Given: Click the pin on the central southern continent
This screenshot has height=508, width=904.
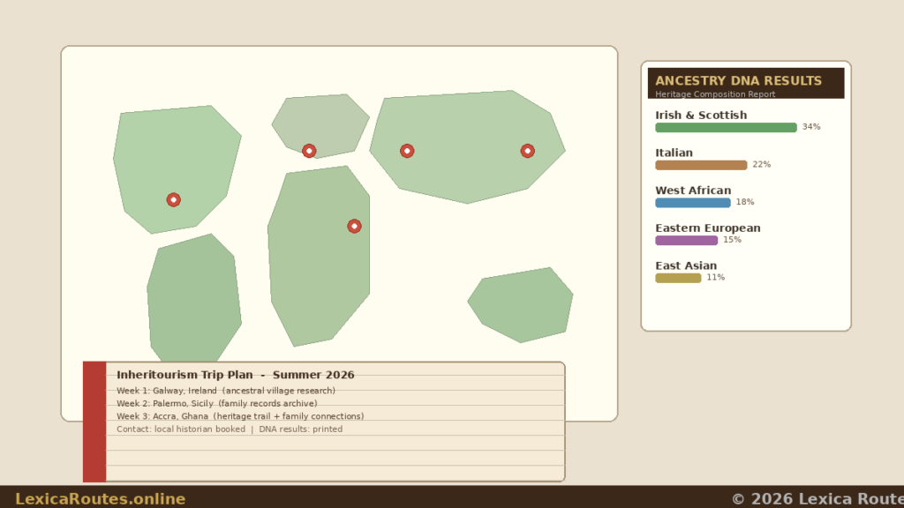Looking at the screenshot, I should tap(355, 227).
